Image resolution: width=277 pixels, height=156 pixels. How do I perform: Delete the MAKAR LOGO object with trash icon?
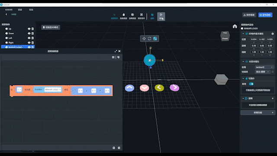[33, 47]
